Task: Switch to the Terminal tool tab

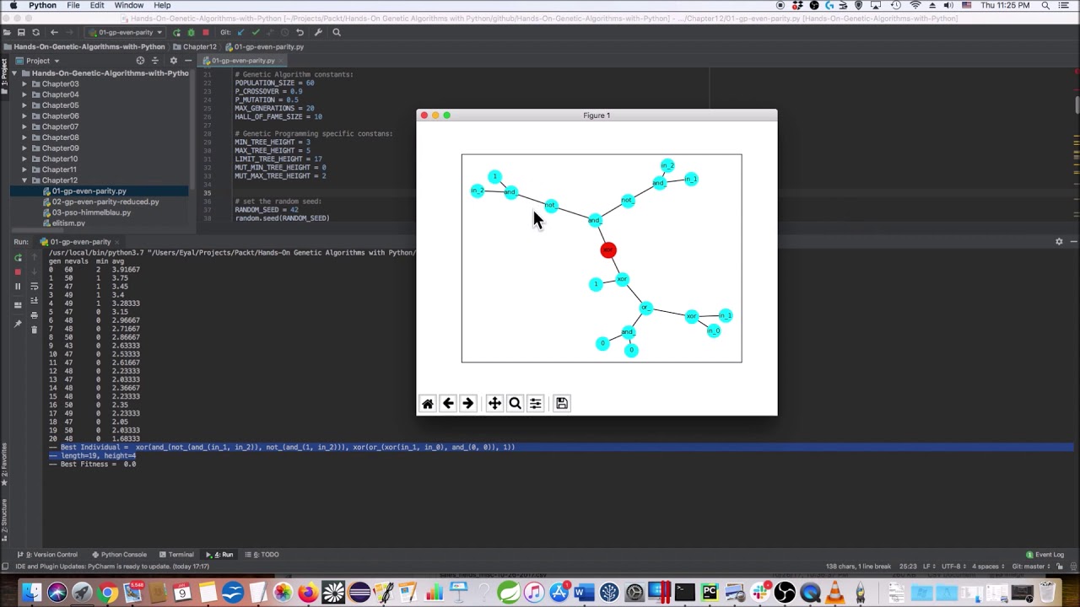Action: pos(177,555)
